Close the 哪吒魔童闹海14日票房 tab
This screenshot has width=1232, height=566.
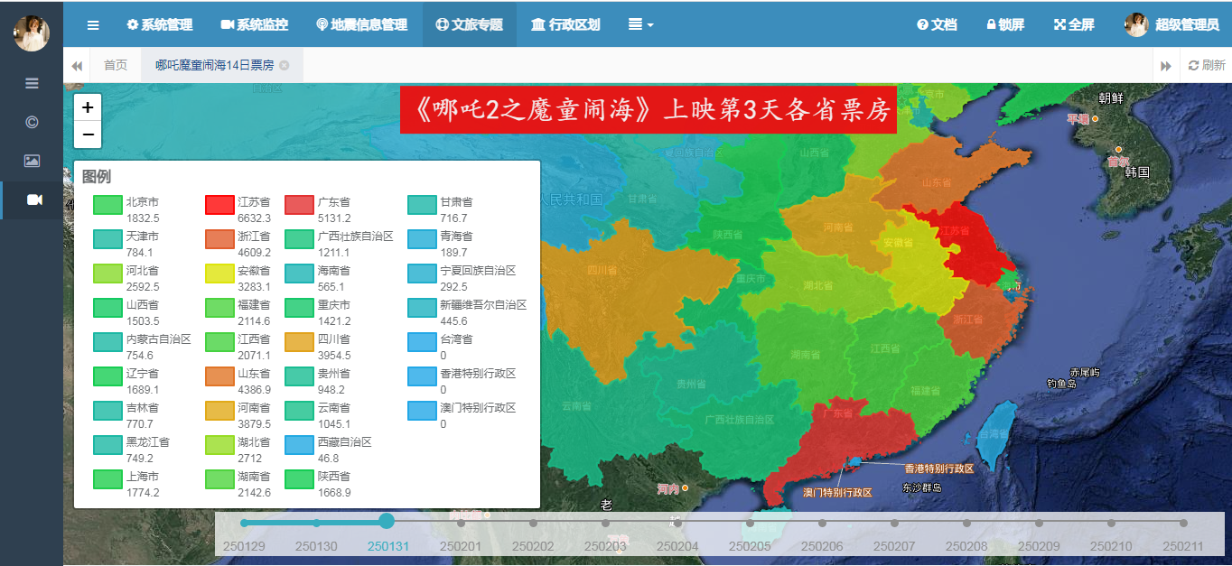point(285,65)
